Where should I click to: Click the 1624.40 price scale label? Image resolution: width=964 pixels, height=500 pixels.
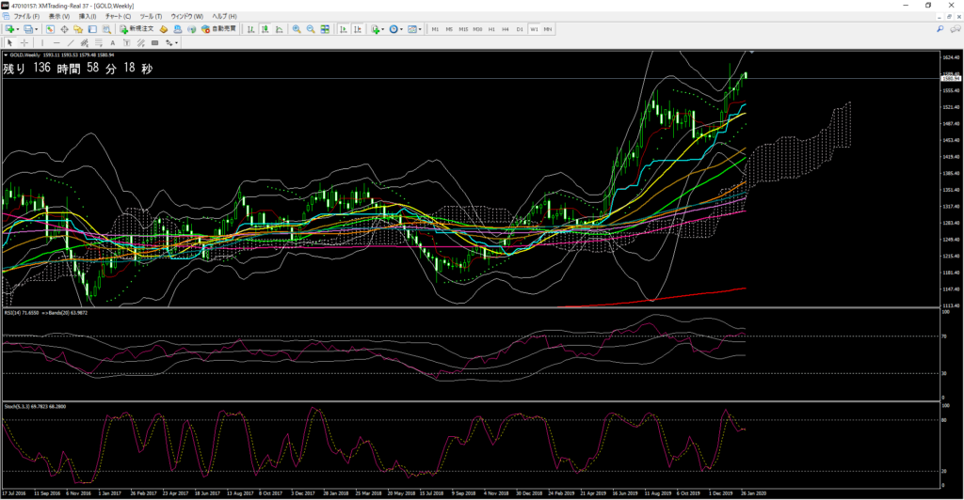click(x=951, y=57)
